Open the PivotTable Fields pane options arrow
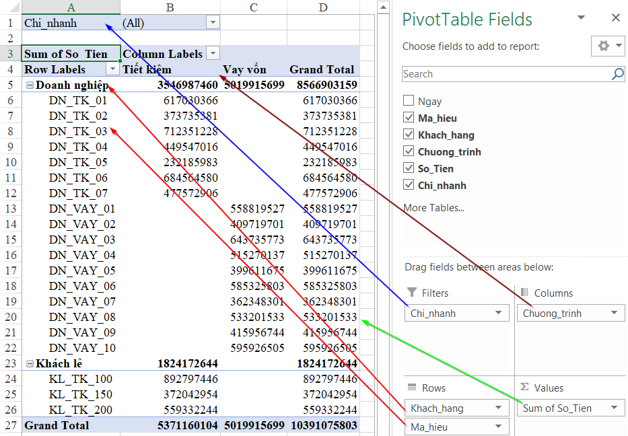 point(582,17)
